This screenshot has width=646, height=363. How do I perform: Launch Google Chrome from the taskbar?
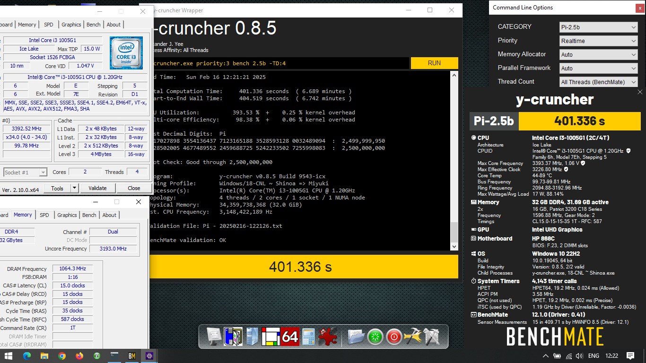point(62,356)
